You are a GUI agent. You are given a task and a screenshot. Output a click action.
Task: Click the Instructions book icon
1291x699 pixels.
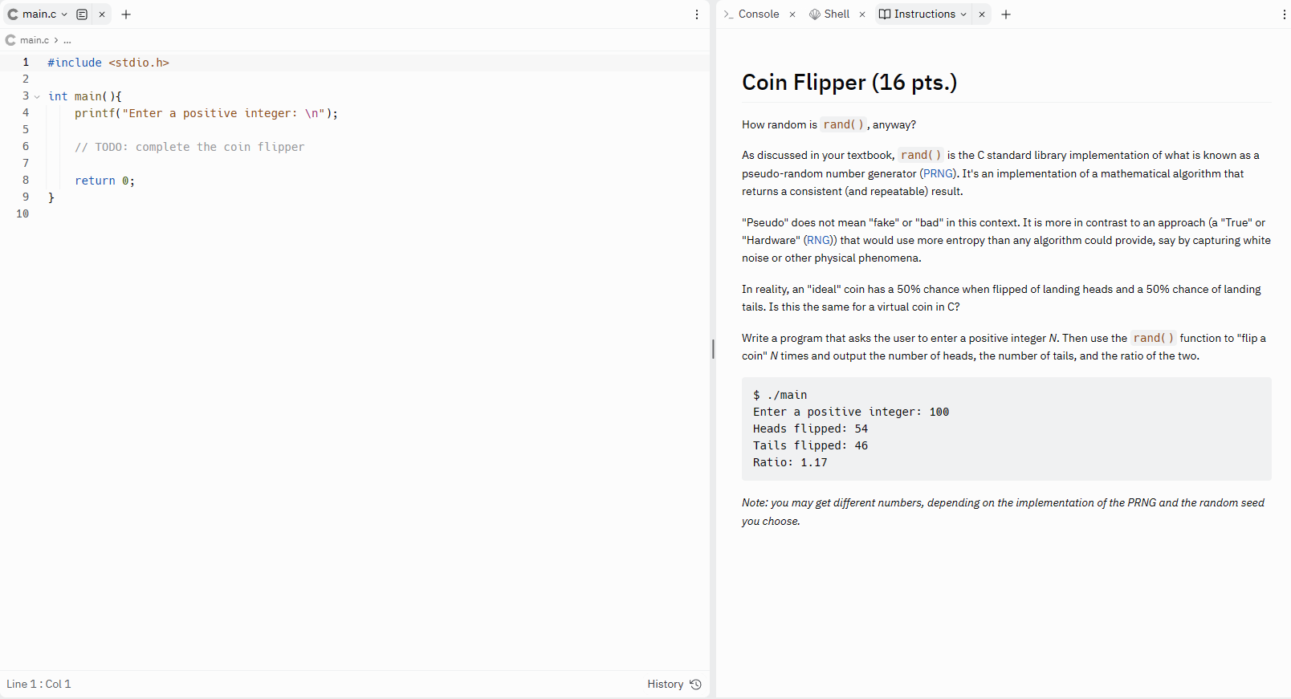pos(885,14)
